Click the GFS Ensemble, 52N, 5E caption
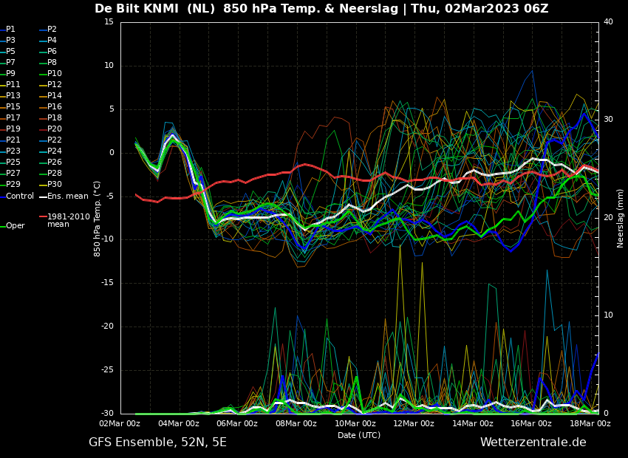 point(157,442)
